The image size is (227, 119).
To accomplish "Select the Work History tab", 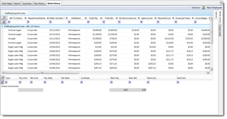I will click(54, 3).
